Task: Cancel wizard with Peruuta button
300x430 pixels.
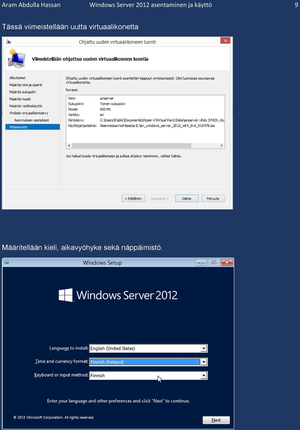Action: click(213, 198)
